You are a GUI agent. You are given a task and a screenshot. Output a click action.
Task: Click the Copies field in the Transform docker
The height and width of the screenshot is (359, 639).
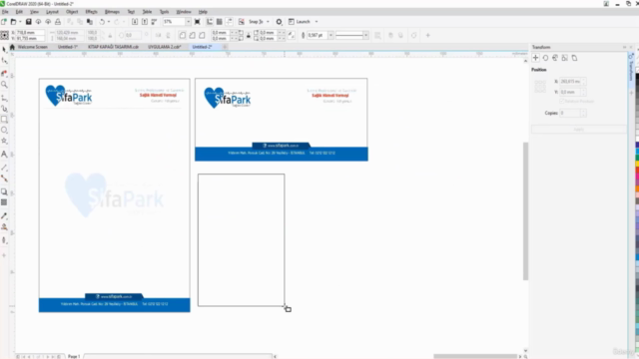pyautogui.click(x=570, y=113)
